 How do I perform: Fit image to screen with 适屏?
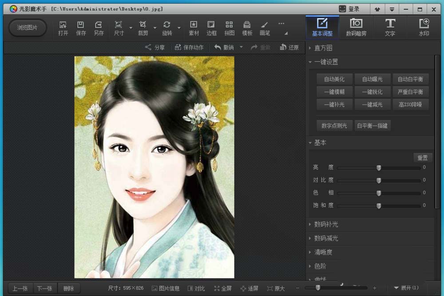coord(249,288)
